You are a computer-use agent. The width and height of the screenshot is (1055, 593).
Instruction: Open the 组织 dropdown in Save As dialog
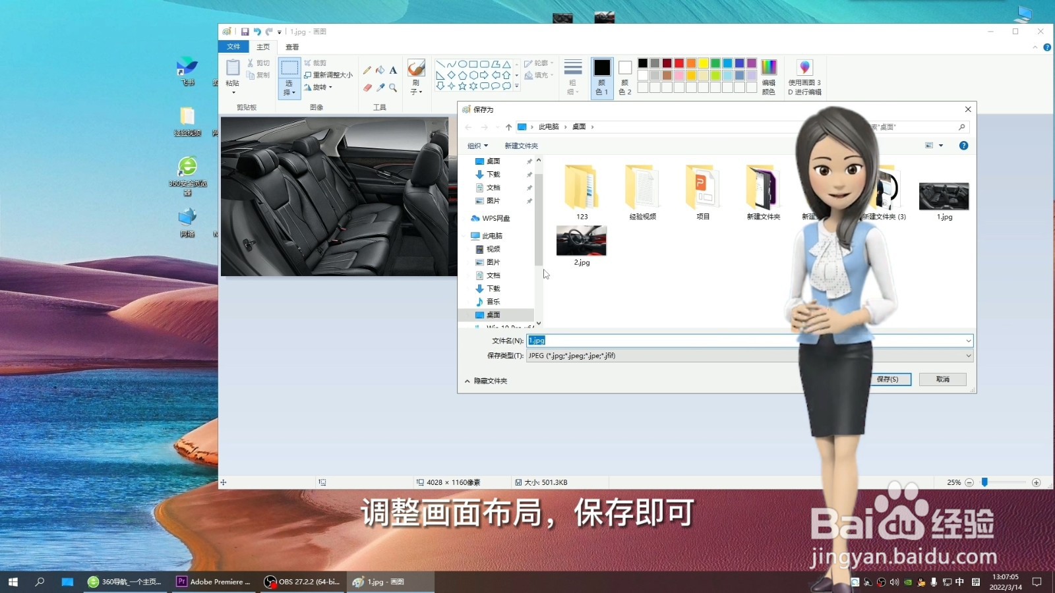(477, 146)
